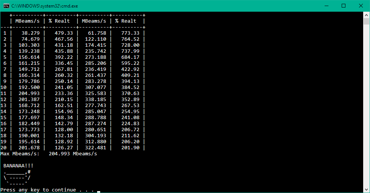Click the value 166.314
This screenshot has width=370, height=193.
pos(29,75)
